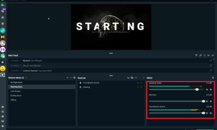Select the Starting Soon scene
The image size is (217, 130).
pos(42,87)
